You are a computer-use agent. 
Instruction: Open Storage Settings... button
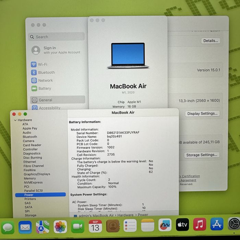coord(202,155)
